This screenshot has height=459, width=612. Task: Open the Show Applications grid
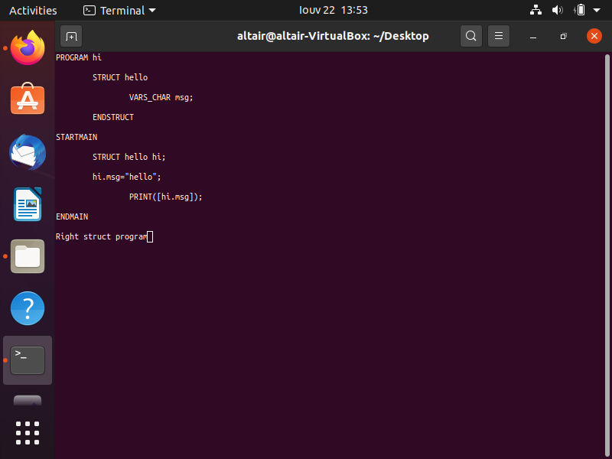click(x=27, y=432)
